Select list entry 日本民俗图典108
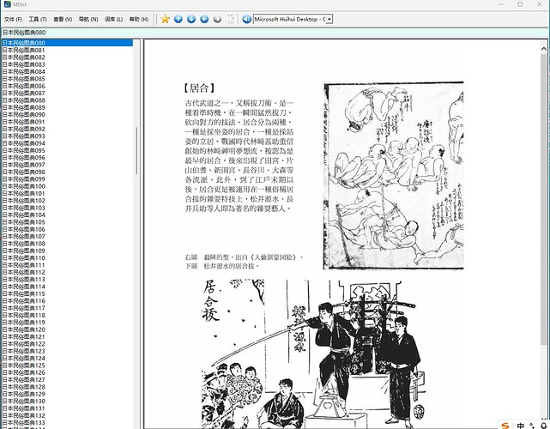The width and height of the screenshot is (550, 429). point(67,244)
